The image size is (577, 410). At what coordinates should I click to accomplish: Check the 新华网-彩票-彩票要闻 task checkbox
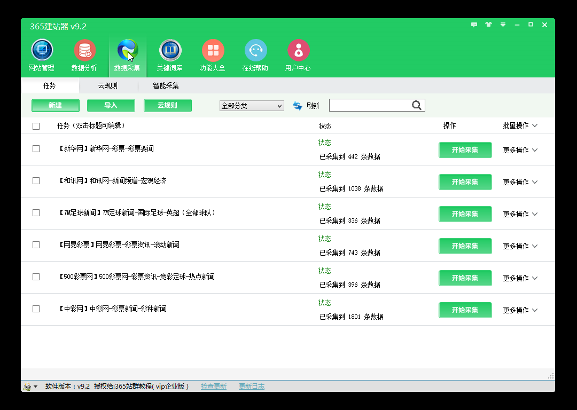[36, 148]
